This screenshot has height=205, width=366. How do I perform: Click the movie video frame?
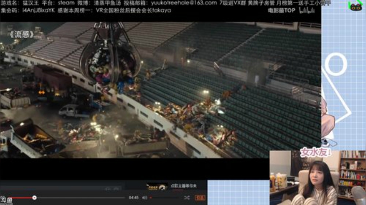(161, 90)
